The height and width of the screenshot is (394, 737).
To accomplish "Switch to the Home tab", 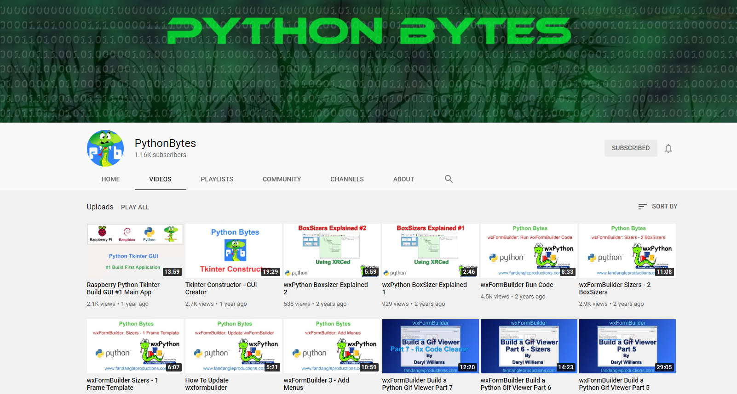I will coord(110,179).
